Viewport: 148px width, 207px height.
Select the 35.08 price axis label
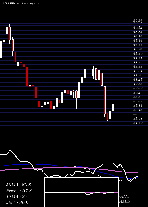138,119
